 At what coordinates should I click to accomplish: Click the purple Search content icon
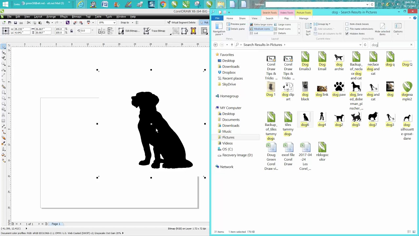pos(67,23)
